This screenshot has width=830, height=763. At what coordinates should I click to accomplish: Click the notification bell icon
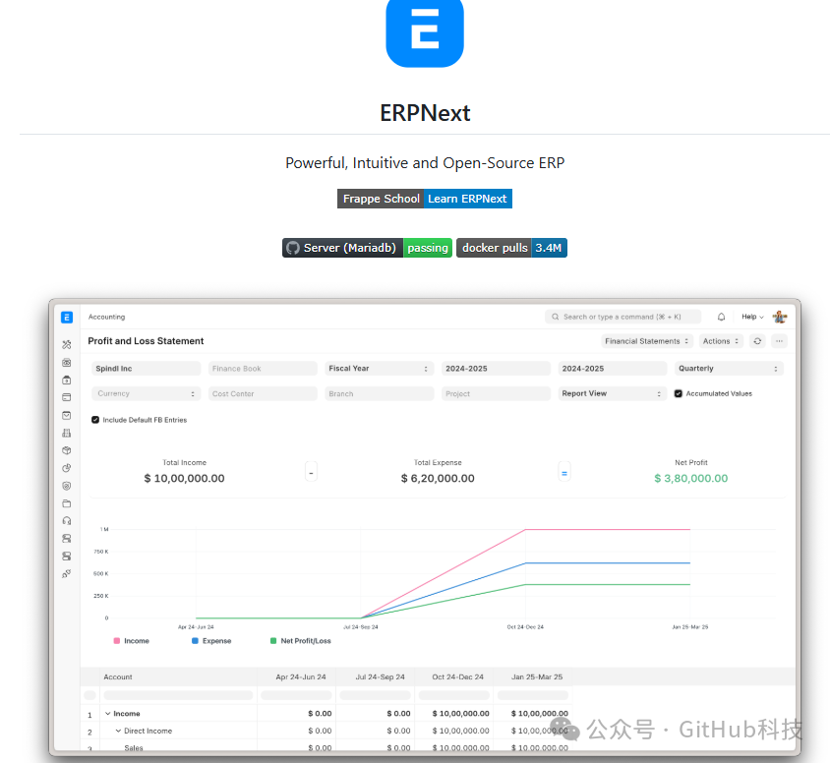pyautogui.click(x=722, y=317)
